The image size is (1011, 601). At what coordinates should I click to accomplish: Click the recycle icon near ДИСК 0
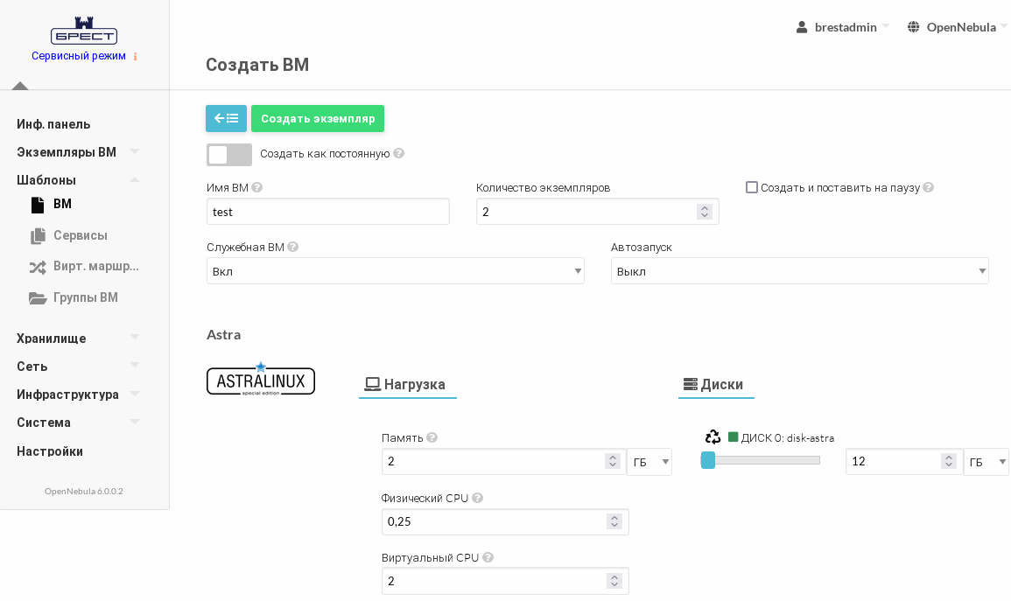point(713,437)
